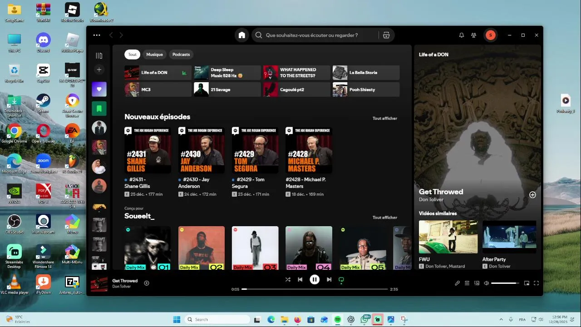Image resolution: width=581 pixels, height=327 pixels.
Task: Open episode #2430 Jay Anderson thumbnail
Action: [x=202, y=150]
